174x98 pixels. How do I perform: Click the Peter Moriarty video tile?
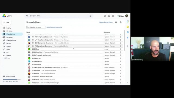click(152, 49)
